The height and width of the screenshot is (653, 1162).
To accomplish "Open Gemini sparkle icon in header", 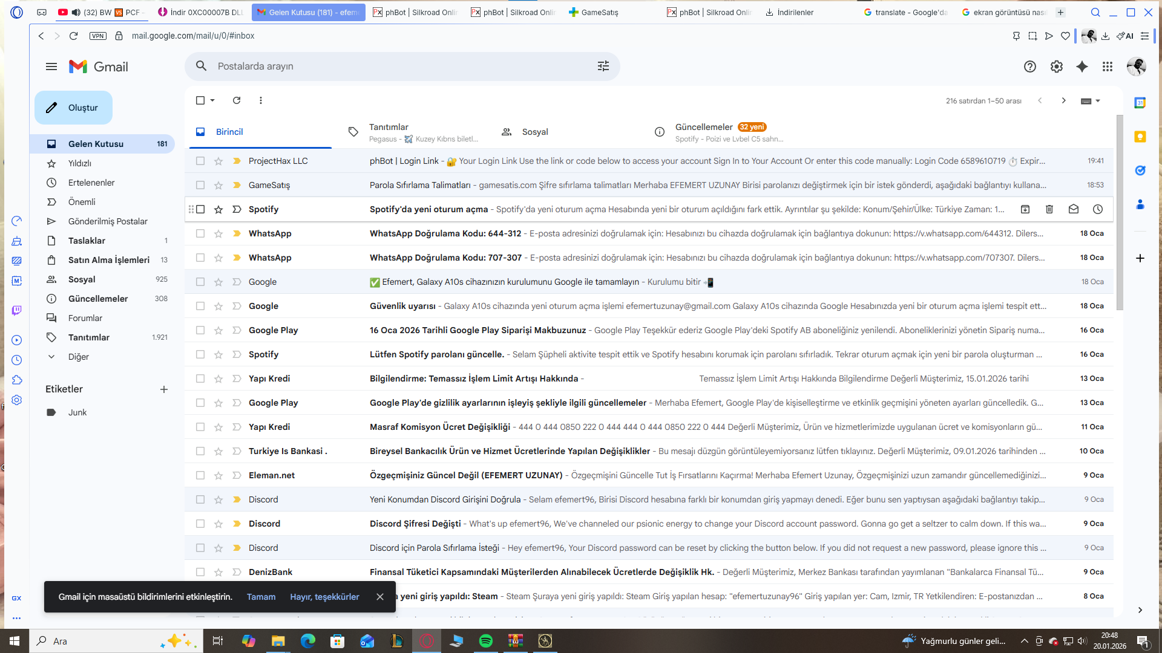I will click(1082, 67).
